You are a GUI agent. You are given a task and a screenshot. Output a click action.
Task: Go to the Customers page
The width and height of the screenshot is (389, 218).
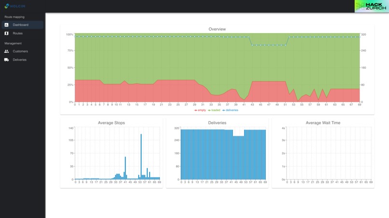click(23, 51)
